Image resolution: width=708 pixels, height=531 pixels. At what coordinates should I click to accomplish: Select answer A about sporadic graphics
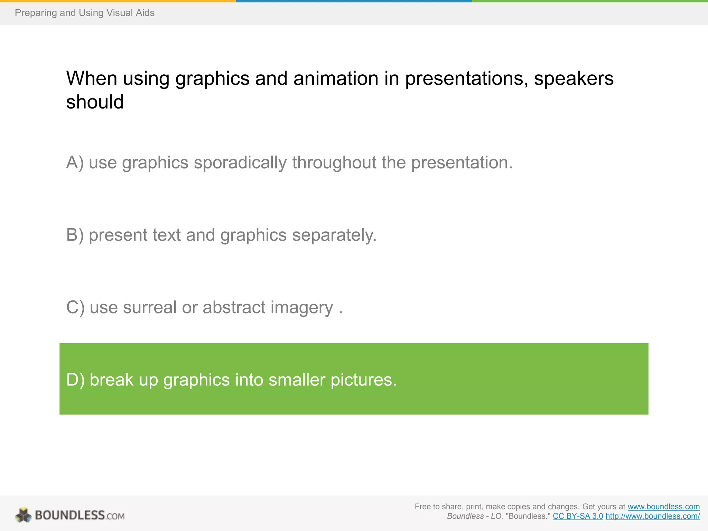[x=289, y=162]
